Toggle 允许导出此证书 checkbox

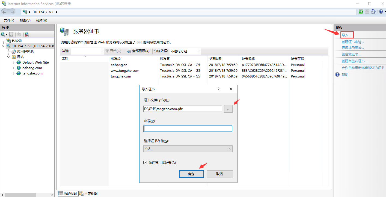tap(145, 162)
